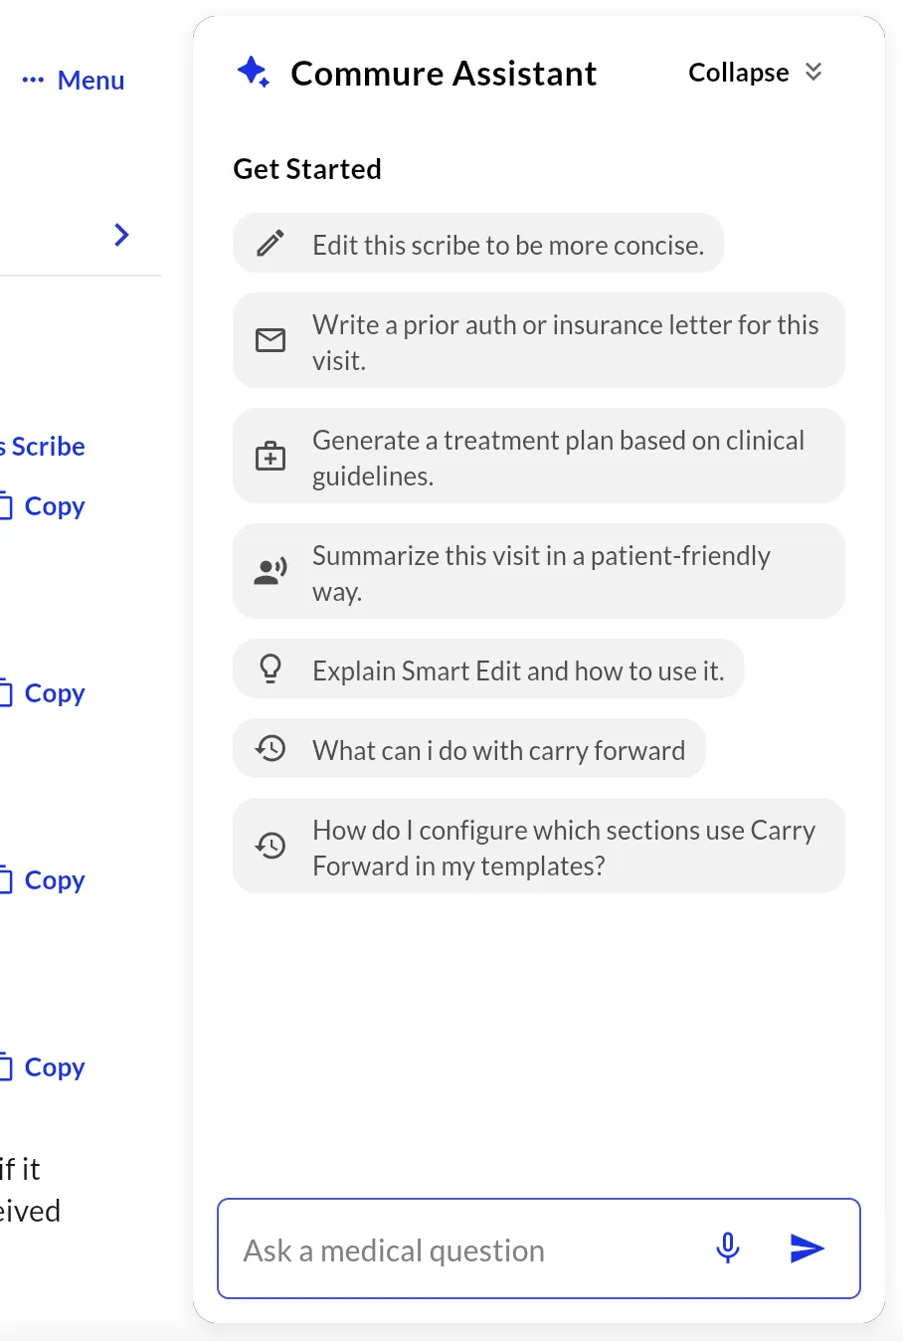The height and width of the screenshot is (1341, 903).
Task: Expand the right-pointing chevron in left pane
Action: pyautogui.click(x=121, y=235)
